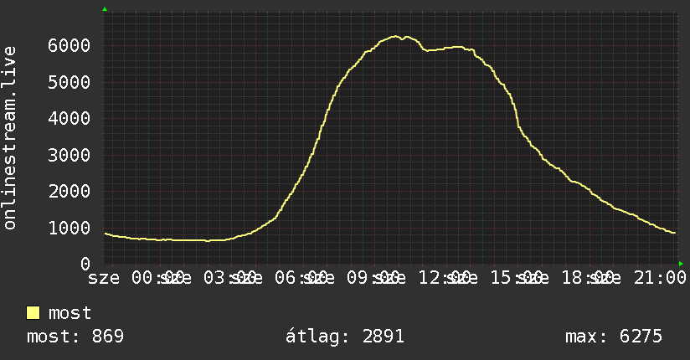Image resolution: width=690 pixels, height=360 pixels.
Task: Click the 21:00 time axis label
Action: pos(660,278)
